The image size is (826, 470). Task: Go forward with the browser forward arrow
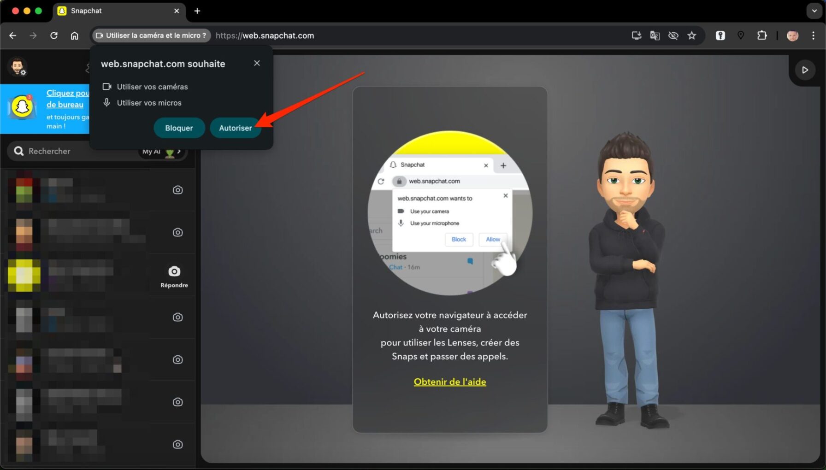(x=33, y=35)
